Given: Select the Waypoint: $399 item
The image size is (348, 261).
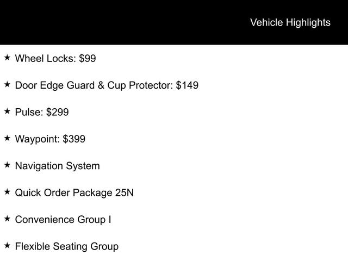Looking at the screenshot, I should (50, 139).
